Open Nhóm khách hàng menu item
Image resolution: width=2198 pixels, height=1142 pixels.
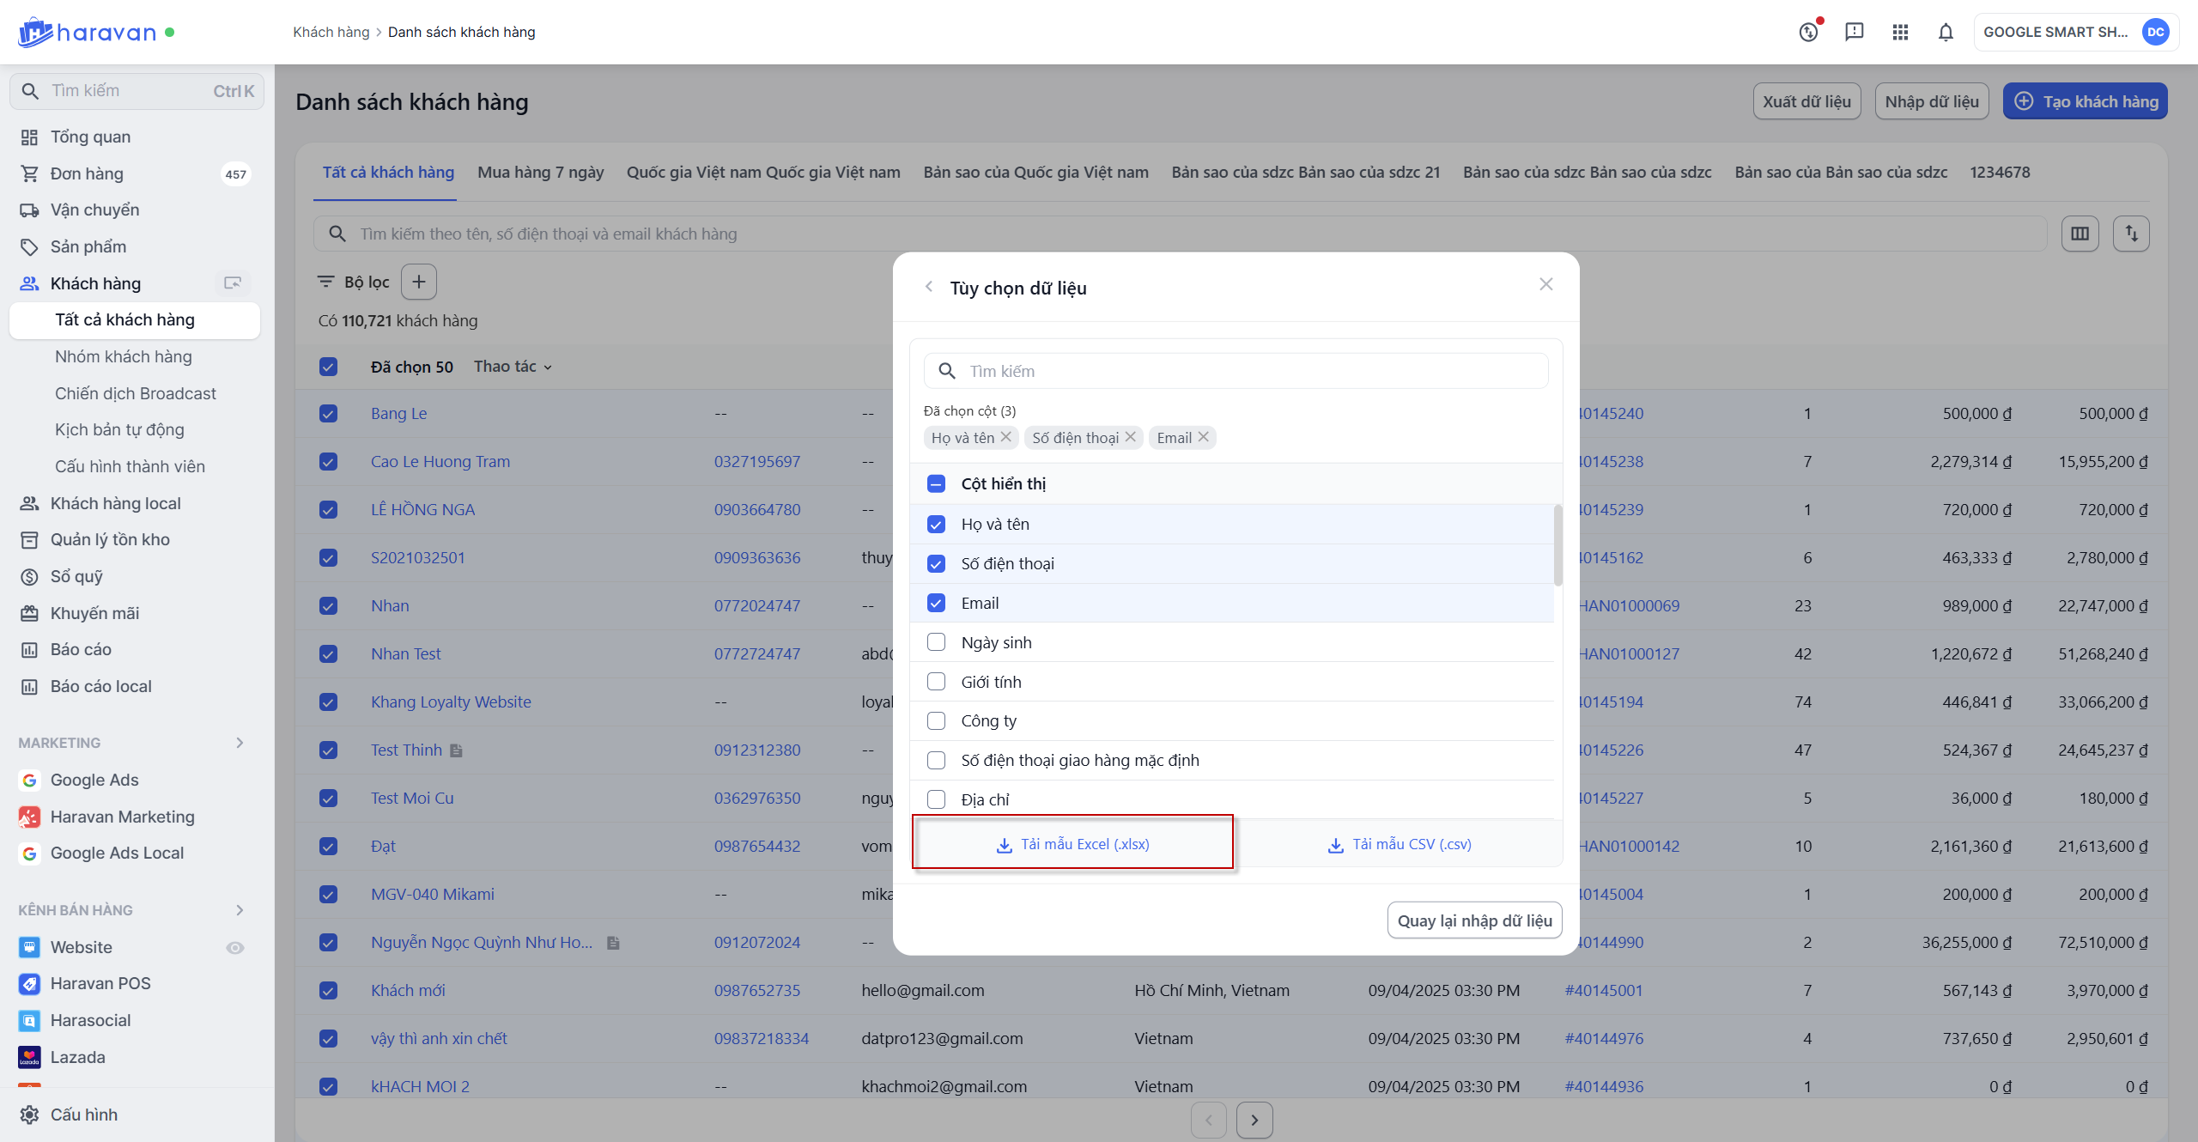click(x=124, y=356)
